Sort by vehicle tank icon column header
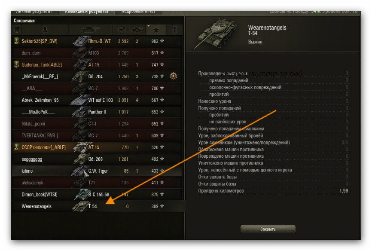This screenshot has width=372, height=251. tap(90, 30)
